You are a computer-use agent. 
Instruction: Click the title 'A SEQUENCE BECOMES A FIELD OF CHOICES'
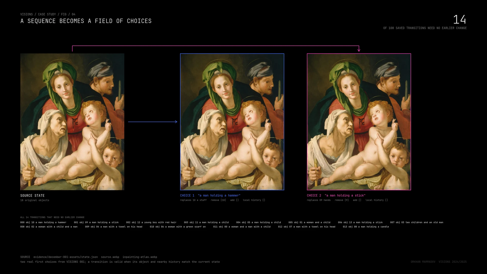(86, 21)
